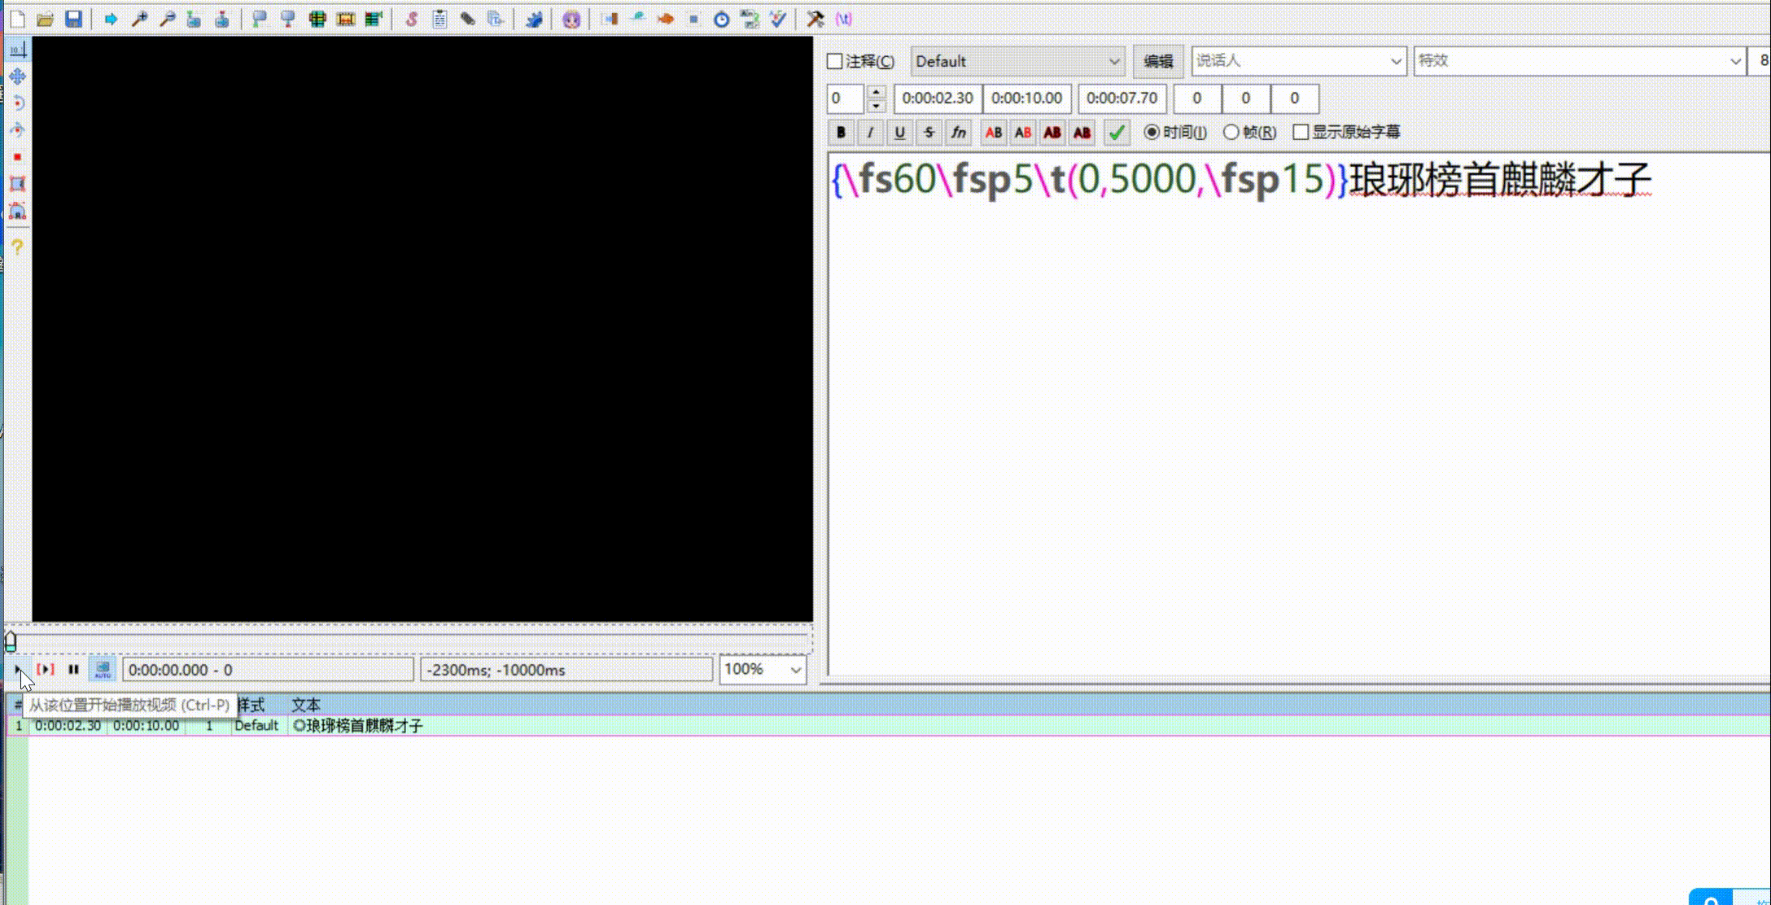Select subtitle row 琅琊榜首麒麟才子 in grid
This screenshot has height=905, width=1771.
[358, 725]
